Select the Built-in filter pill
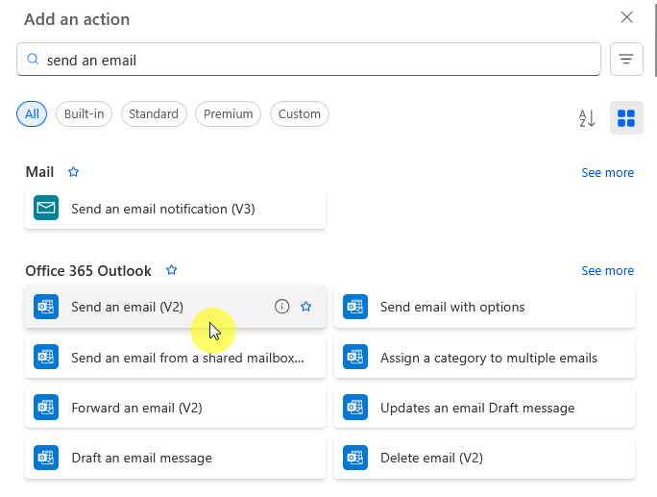Screen dimensions: 657x497 coord(84,113)
